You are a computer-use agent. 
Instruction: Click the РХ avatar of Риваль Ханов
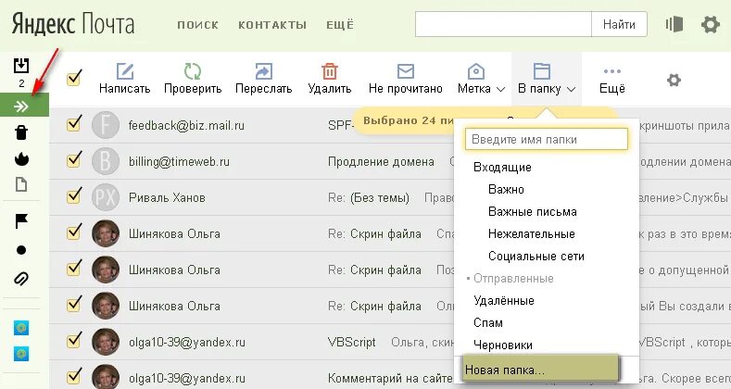106,197
